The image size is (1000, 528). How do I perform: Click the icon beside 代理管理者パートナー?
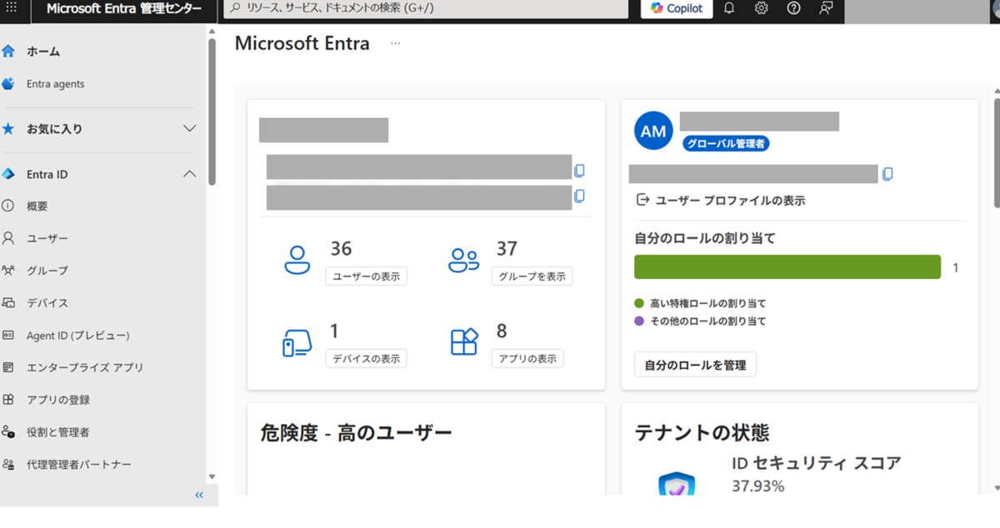(8, 465)
